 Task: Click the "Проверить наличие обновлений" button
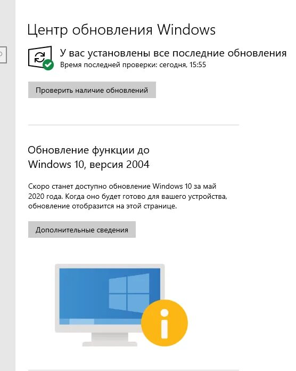pos(92,90)
